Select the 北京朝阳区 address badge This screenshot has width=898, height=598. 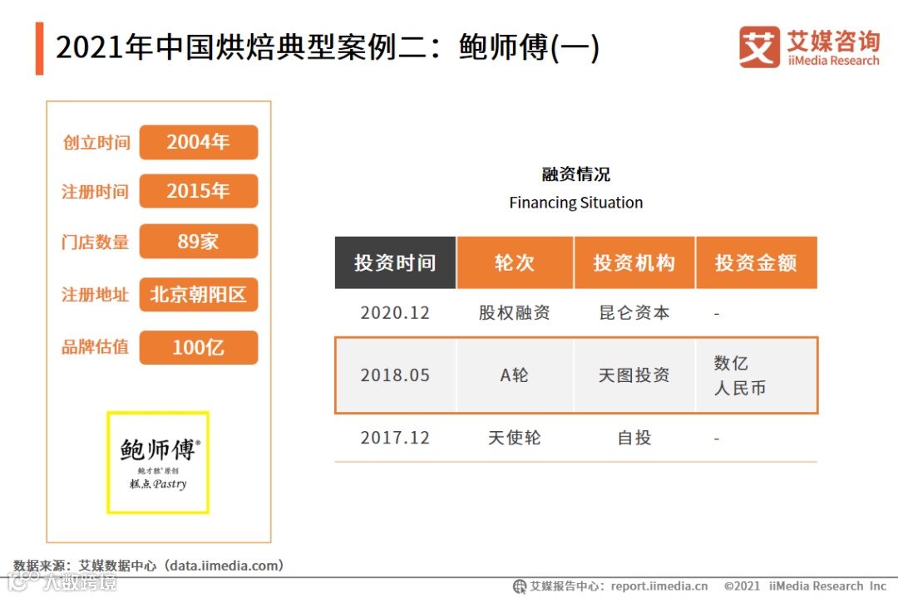click(199, 295)
